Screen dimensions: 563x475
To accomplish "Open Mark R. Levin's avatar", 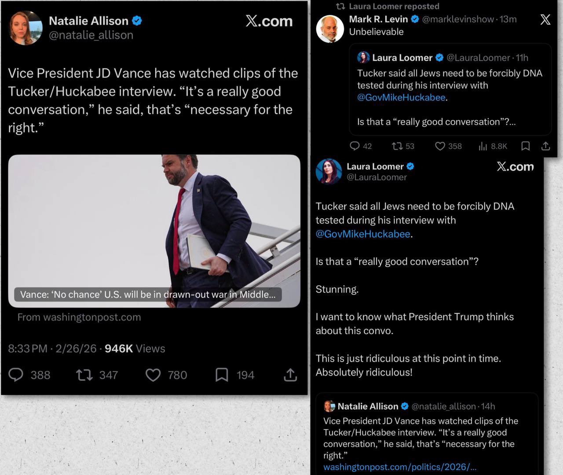I will [330, 29].
